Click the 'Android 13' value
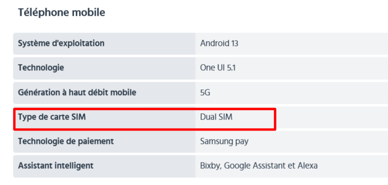The width and height of the screenshot is (388, 185). click(219, 44)
